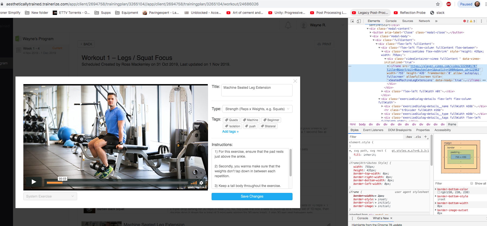Screen dimensions: 487x226
Task: Play the leg extension exercise video
Action: [34, 182]
